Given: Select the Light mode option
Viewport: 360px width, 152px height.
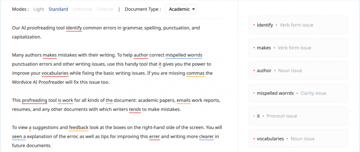Looking at the screenshot, I should [x=39, y=9].
